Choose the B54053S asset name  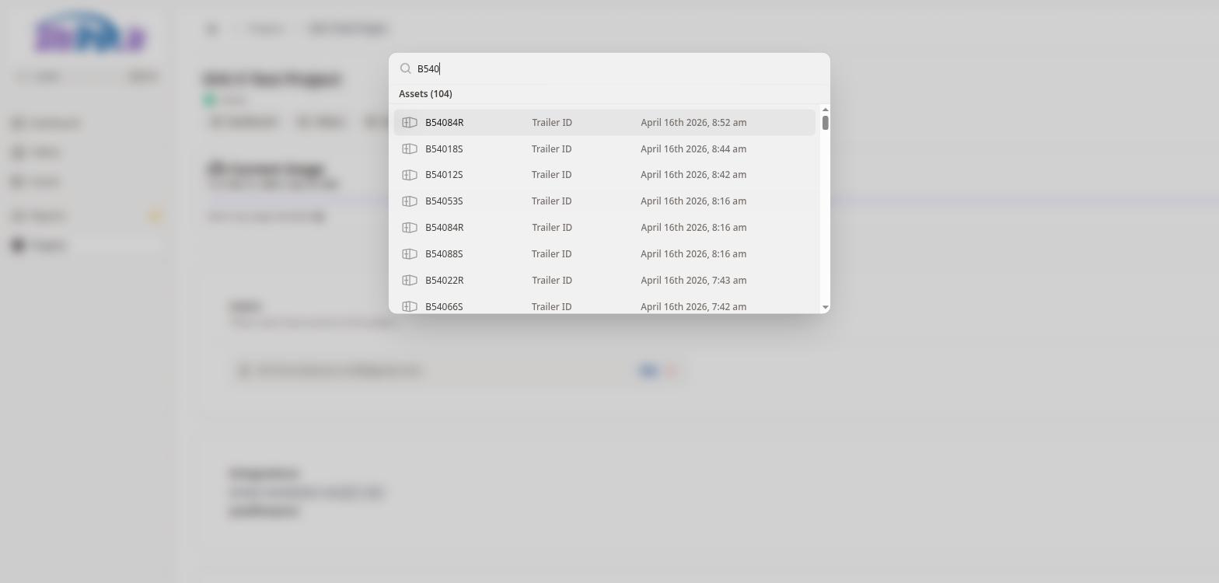[444, 201]
